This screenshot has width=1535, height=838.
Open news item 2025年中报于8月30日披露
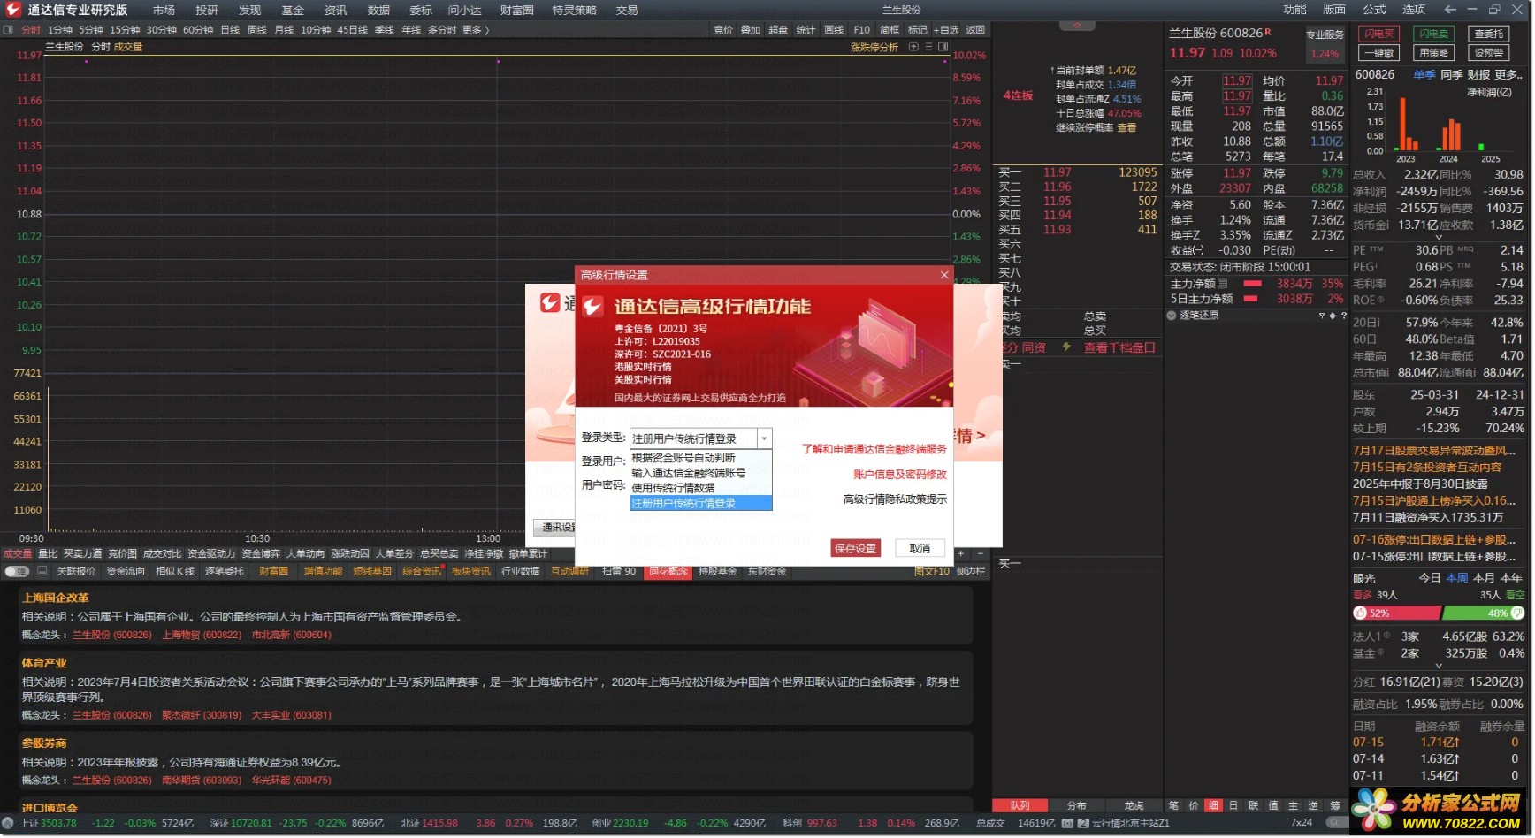[1420, 484]
